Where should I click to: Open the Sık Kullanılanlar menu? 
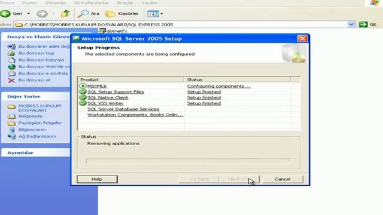point(91,3)
